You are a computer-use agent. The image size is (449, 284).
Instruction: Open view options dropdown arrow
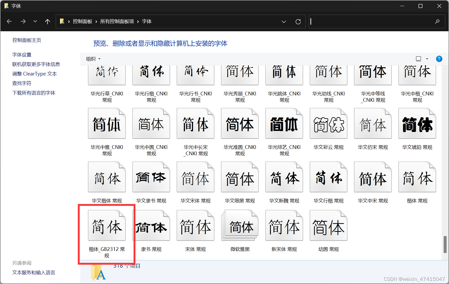pos(427,59)
